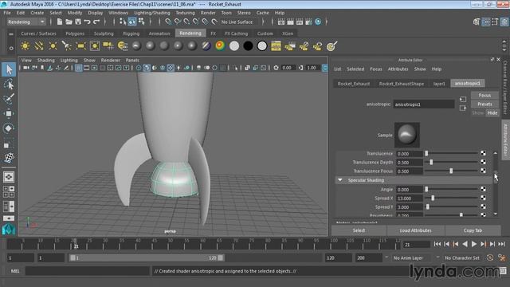This screenshot has width=510, height=287.
Task: Open the No Anim Layer dropdown
Action: tap(413, 258)
